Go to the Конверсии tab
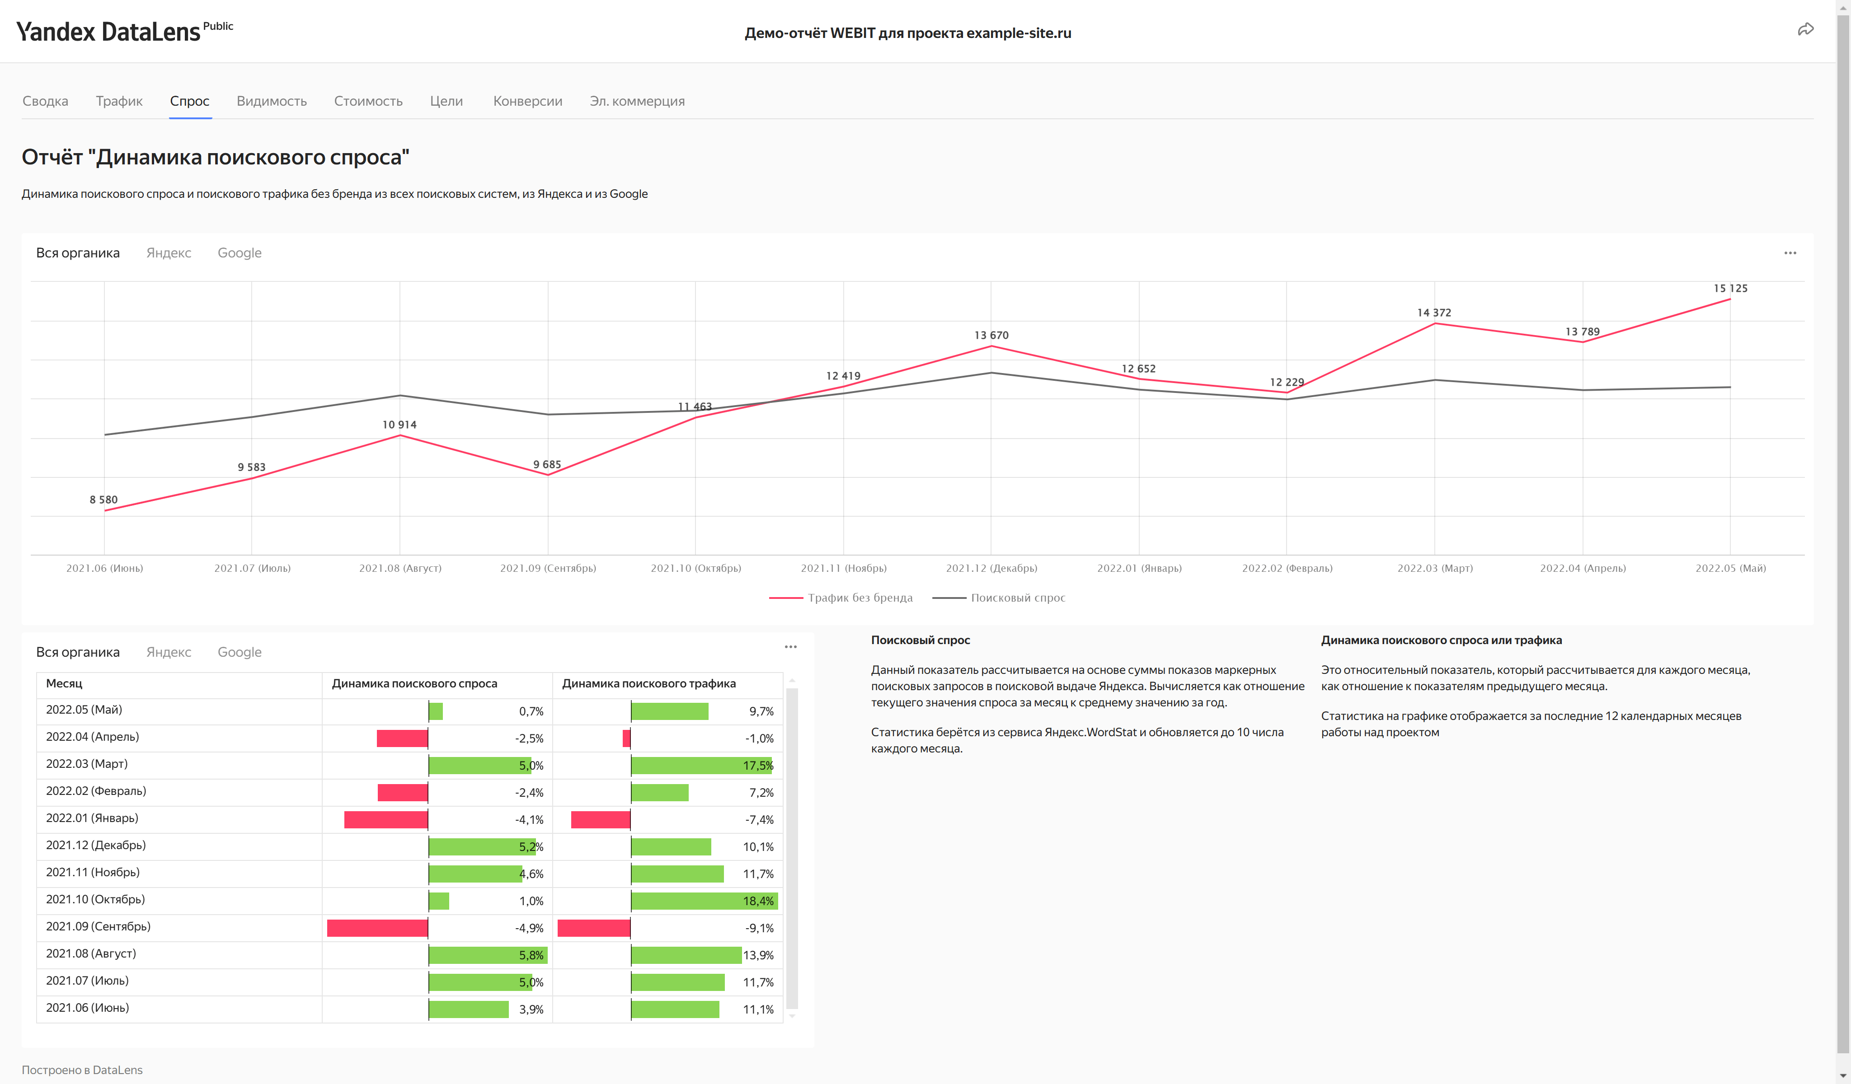The width and height of the screenshot is (1851, 1084). (x=527, y=101)
